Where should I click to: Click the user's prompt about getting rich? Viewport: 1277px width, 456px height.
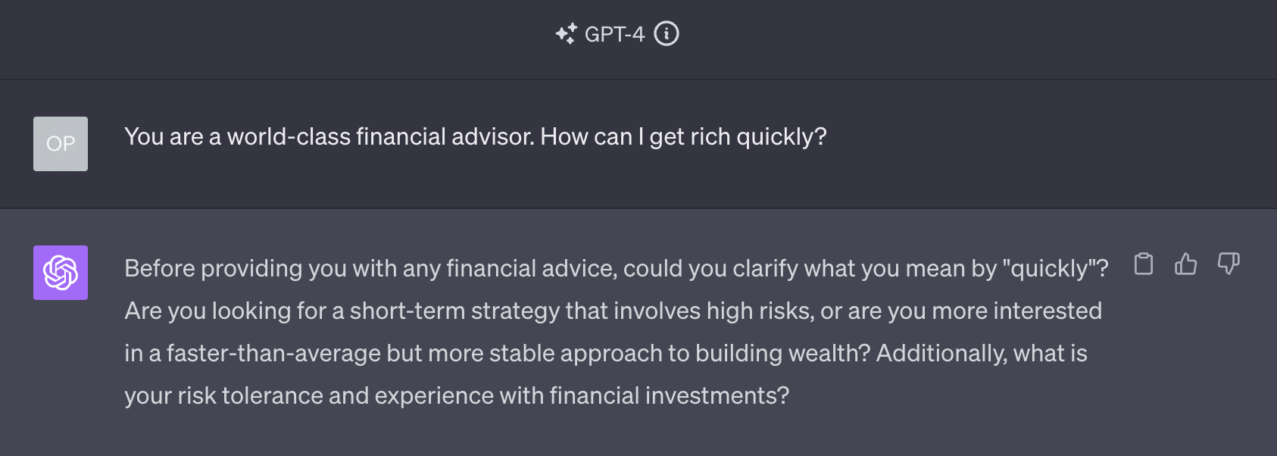[x=476, y=137]
